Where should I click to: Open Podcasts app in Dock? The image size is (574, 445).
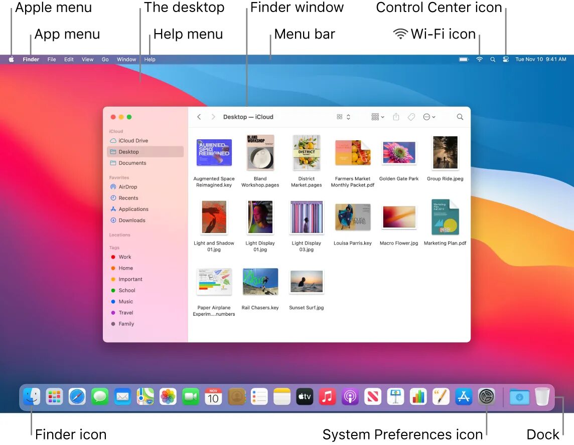[350, 396]
